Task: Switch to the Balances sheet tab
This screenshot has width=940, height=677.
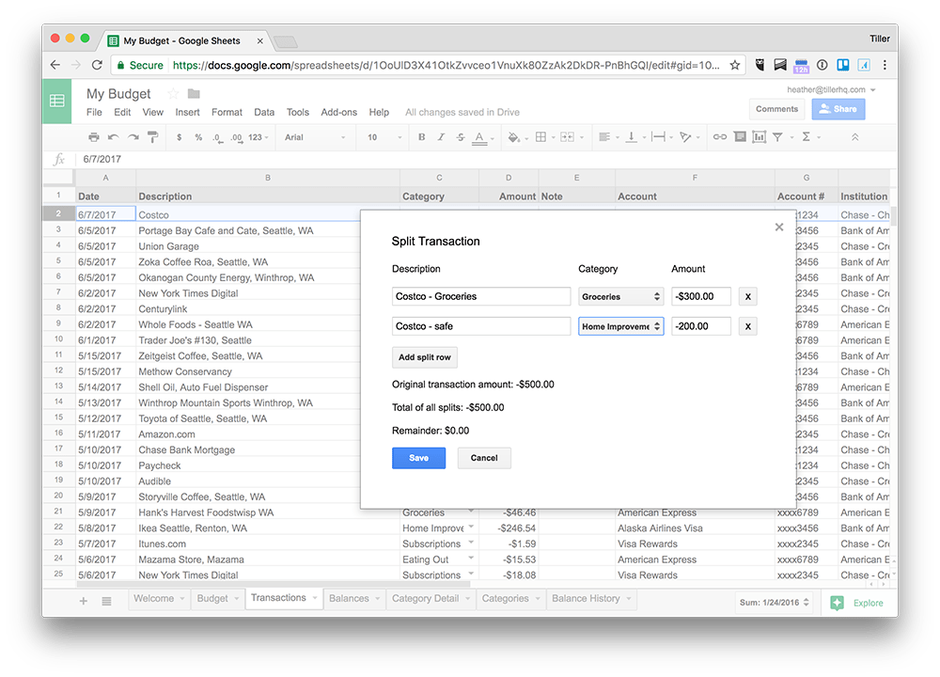Action: (353, 598)
